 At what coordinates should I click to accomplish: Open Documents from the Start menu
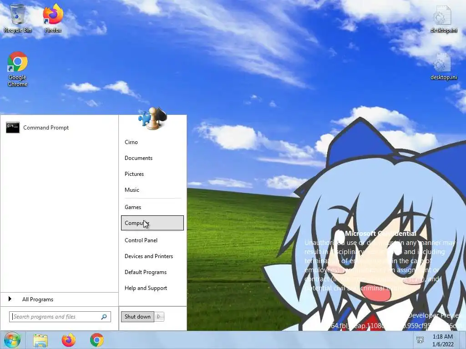(152, 158)
